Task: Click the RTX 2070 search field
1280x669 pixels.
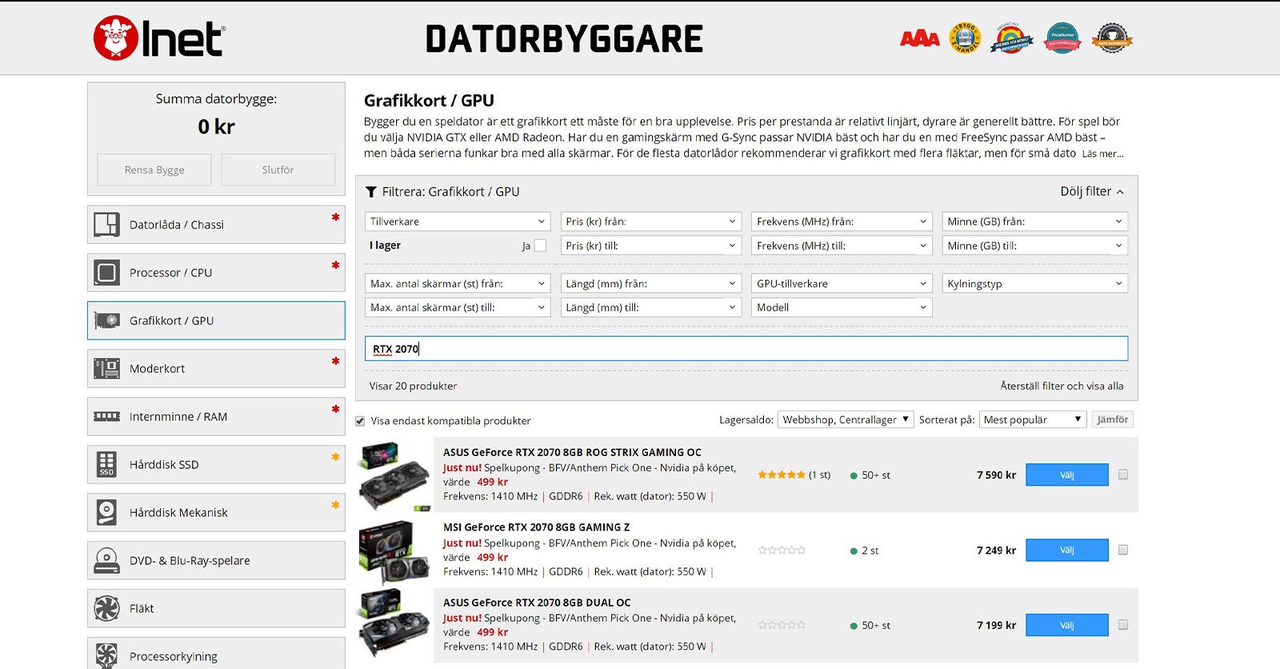Action: point(746,349)
